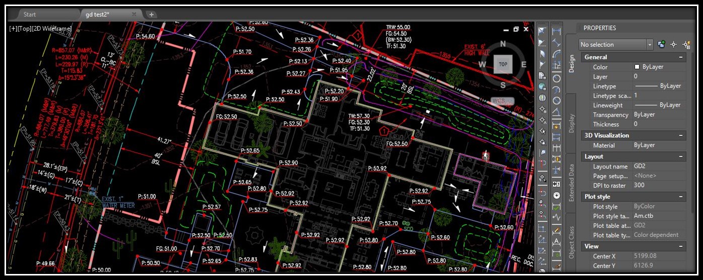This screenshot has width=703, height=280.
Task: Select the Linear dimension tool
Action: pyautogui.click(x=556, y=31)
